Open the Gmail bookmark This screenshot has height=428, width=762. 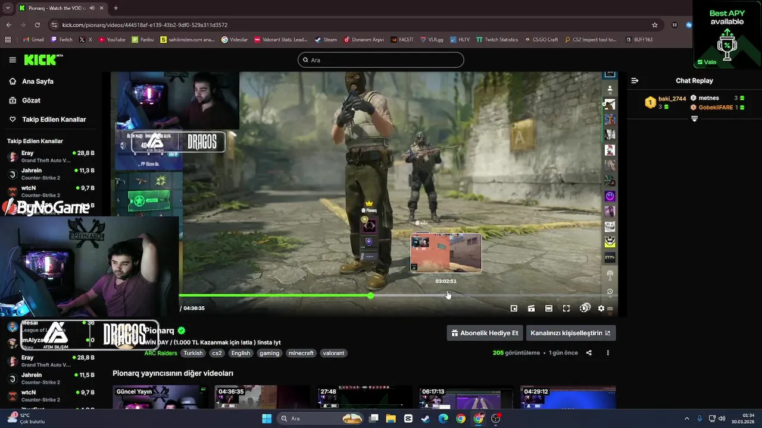click(x=33, y=40)
